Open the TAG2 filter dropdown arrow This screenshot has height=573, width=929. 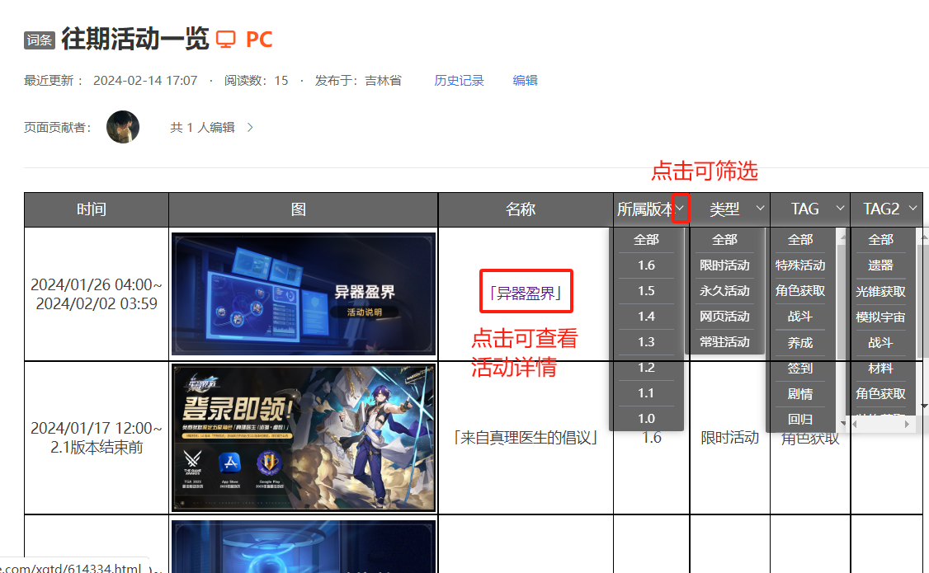912,209
